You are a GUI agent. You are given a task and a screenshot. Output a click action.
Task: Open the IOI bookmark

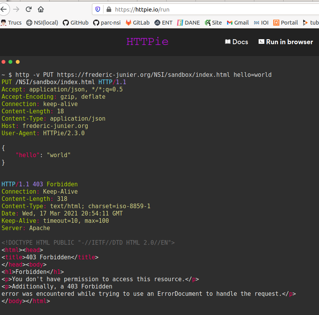(x=261, y=23)
